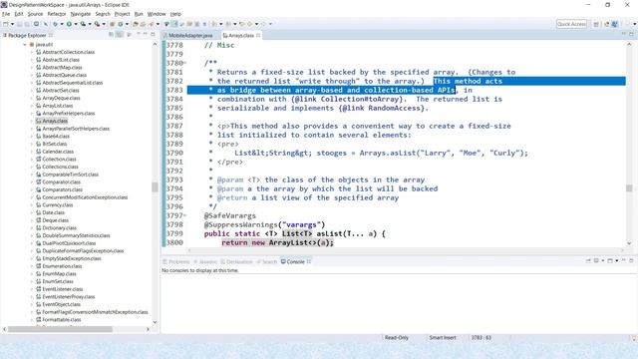
Task: Click the Open Type toolbar icon
Action: pos(136,24)
